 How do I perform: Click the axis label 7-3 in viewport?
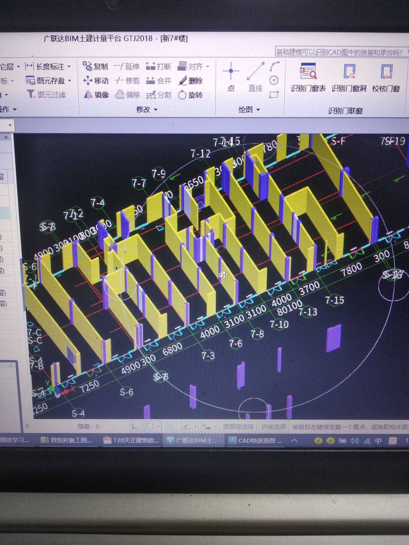(x=208, y=356)
